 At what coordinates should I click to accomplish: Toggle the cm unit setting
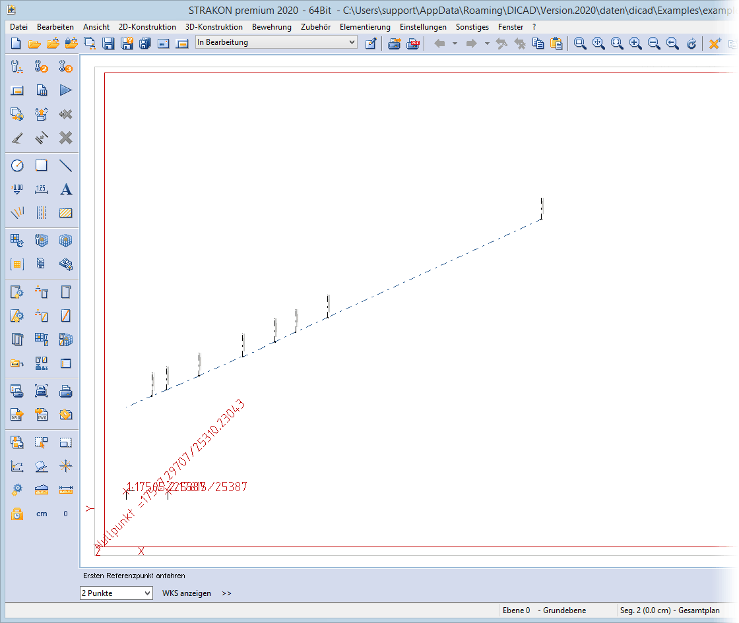tap(42, 514)
